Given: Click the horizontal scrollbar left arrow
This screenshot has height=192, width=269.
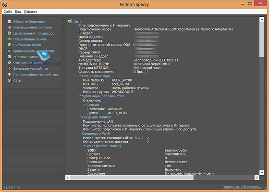Looking at the screenshot, I should coord(68,178).
